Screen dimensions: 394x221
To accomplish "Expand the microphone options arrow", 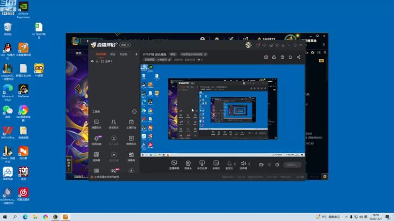I will click(x=235, y=164).
